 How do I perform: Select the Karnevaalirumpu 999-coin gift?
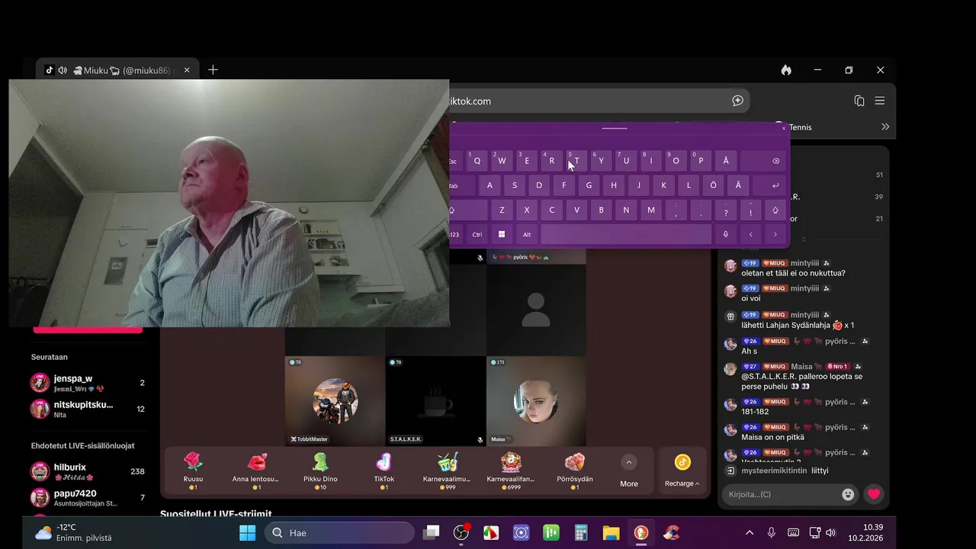click(447, 470)
